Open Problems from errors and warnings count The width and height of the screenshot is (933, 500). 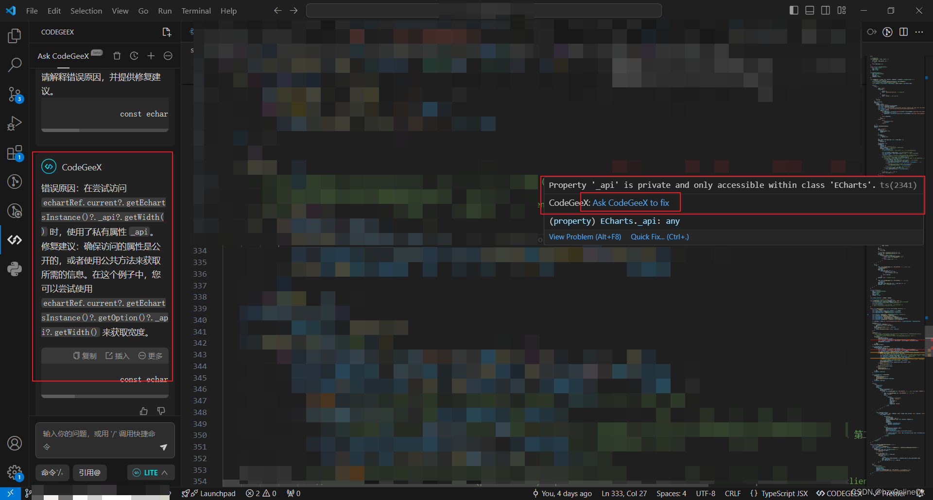(261, 493)
